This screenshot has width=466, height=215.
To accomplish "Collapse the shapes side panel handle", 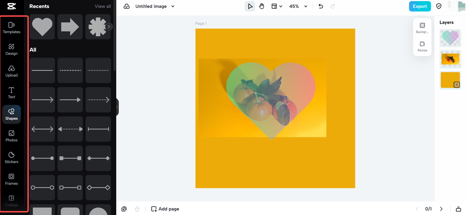I will click(x=117, y=107).
